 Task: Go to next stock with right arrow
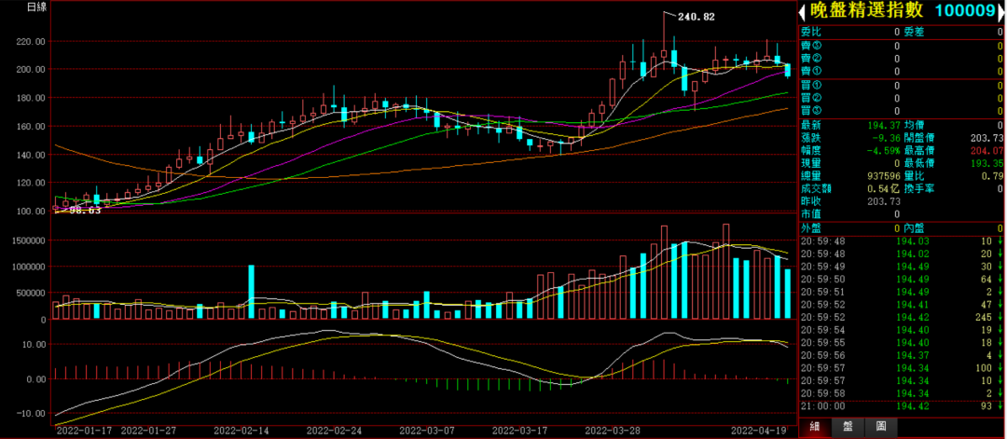pyautogui.click(x=1001, y=11)
